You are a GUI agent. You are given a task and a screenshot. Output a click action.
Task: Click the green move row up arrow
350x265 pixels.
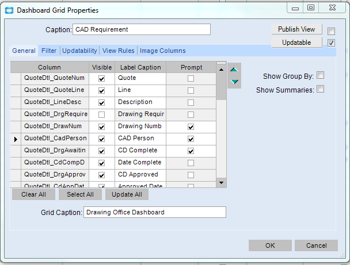(x=234, y=70)
